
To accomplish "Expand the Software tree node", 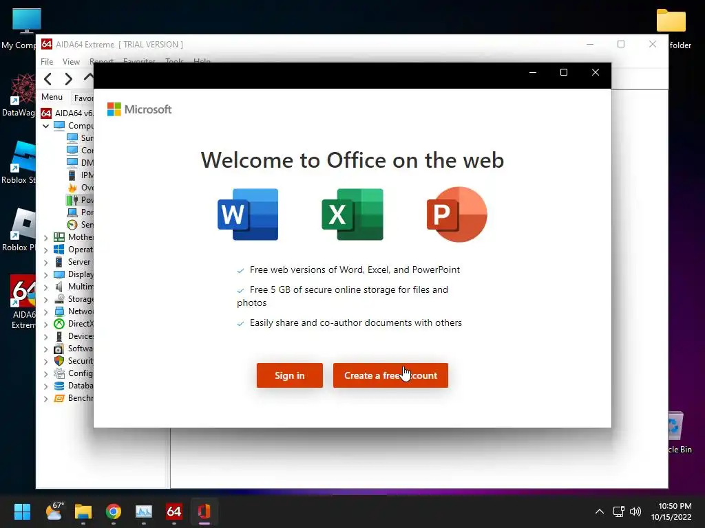I will point(46,349).
